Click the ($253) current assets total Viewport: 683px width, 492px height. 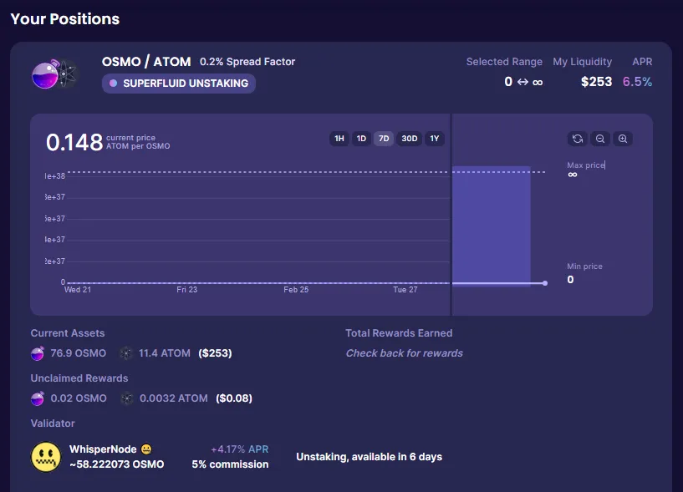point(215,353)
